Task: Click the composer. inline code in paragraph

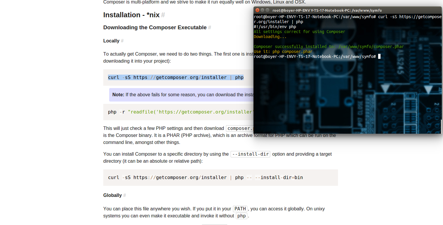Action: pyautogui.click(x=240, y=128)
